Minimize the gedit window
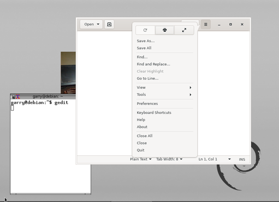The width and height of the screenshot is (279, 202). (219, 25)
